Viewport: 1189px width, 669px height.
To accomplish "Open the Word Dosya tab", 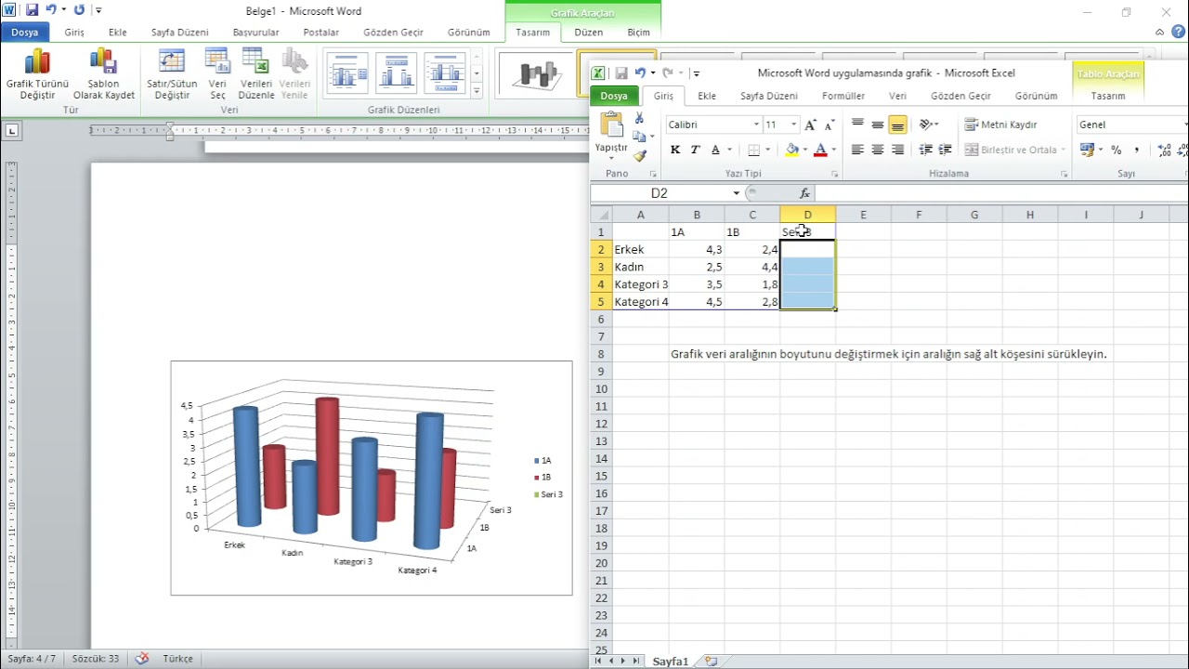I will [x=25, y=32].
